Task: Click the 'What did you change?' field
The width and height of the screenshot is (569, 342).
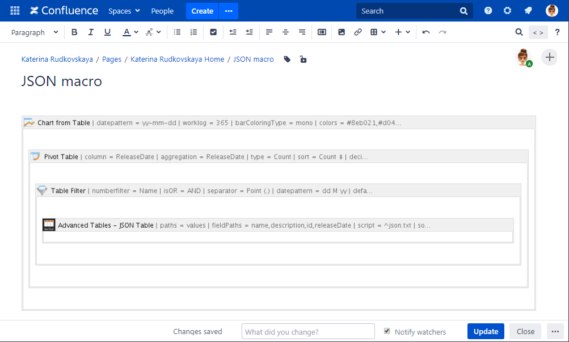Action: 308,331
